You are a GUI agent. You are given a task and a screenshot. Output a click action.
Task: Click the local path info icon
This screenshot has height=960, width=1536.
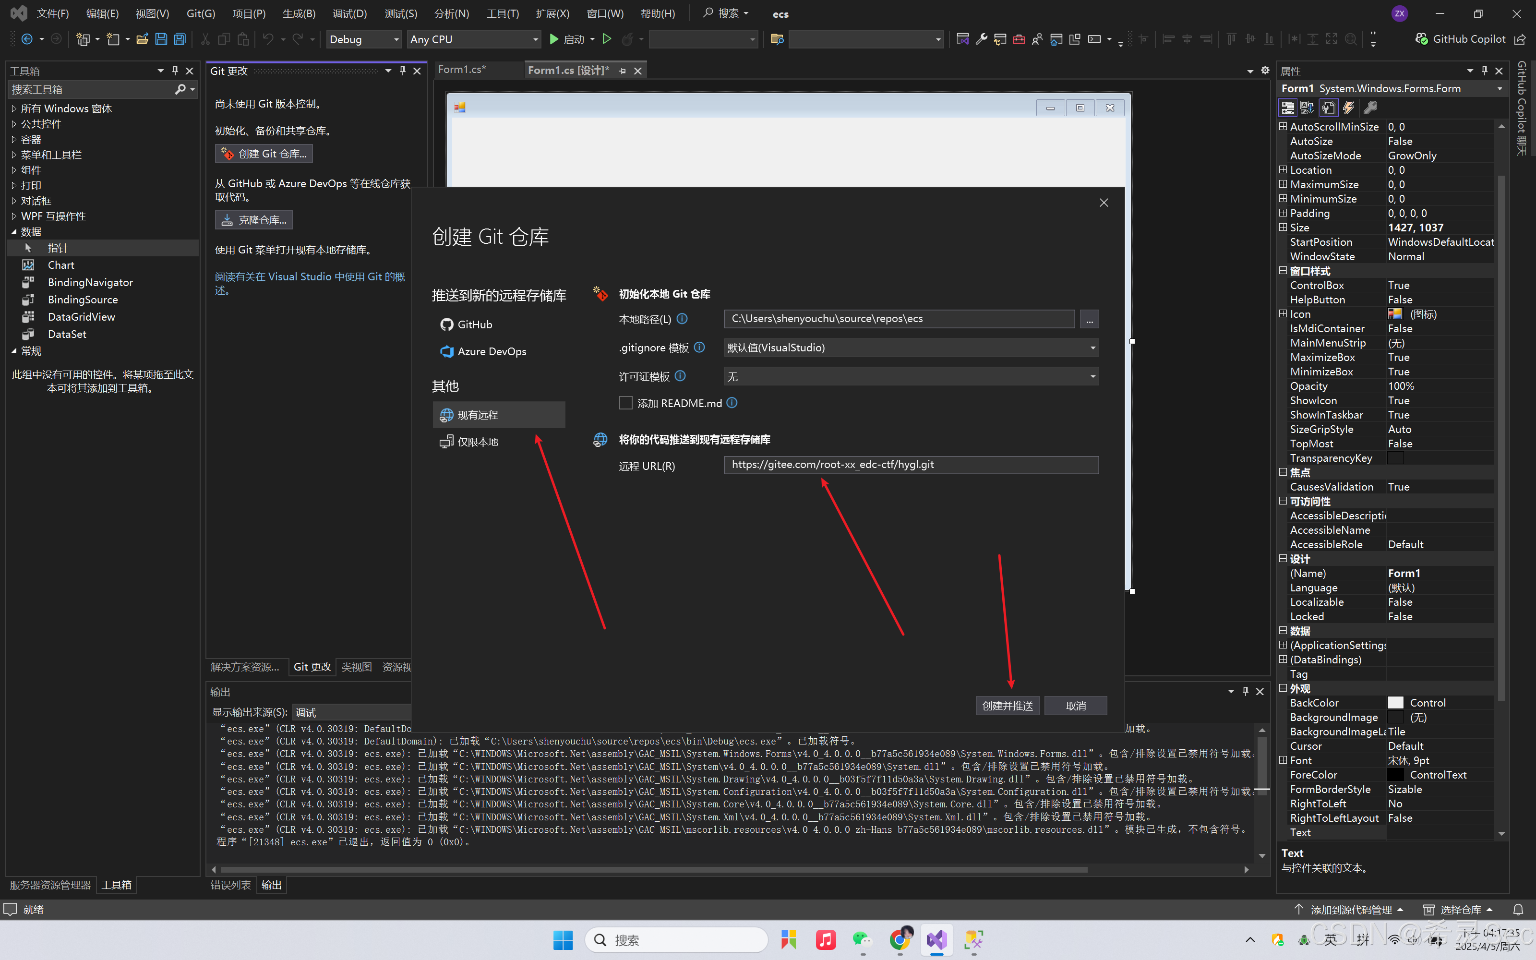tap(682, 319)
